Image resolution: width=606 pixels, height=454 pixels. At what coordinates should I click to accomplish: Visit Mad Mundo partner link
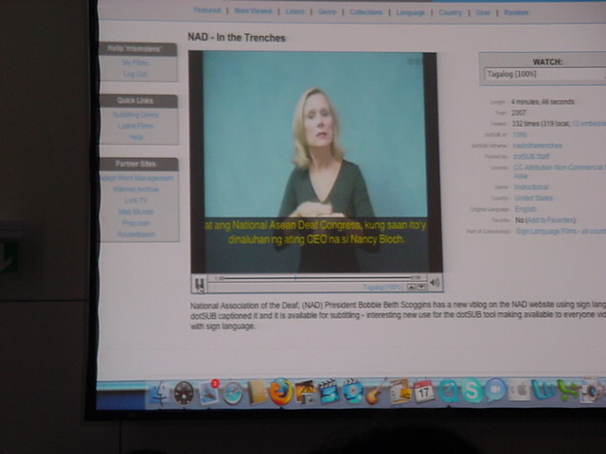pyautogui.click(x=136, y=212)
